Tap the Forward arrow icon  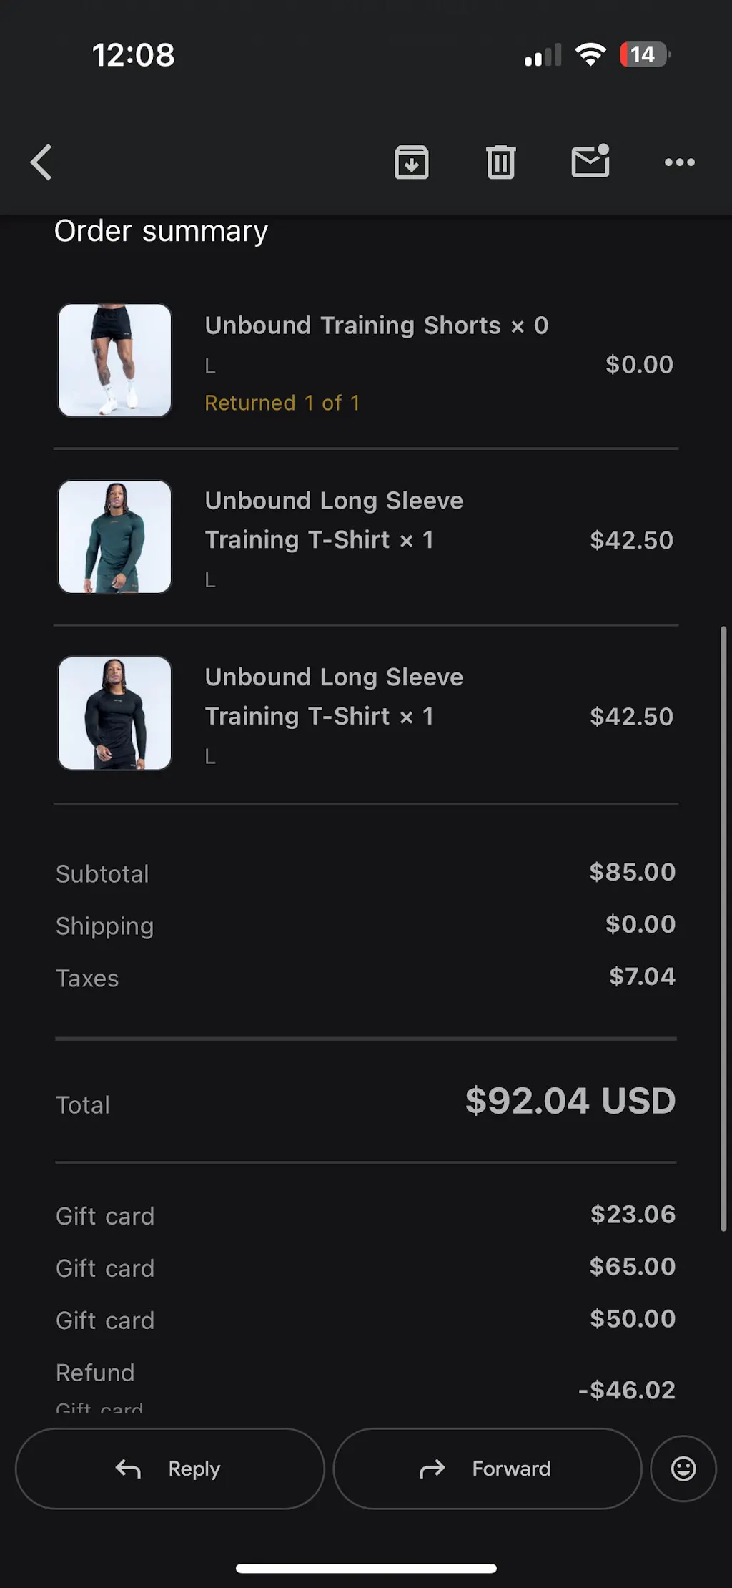pos(432,1469)
